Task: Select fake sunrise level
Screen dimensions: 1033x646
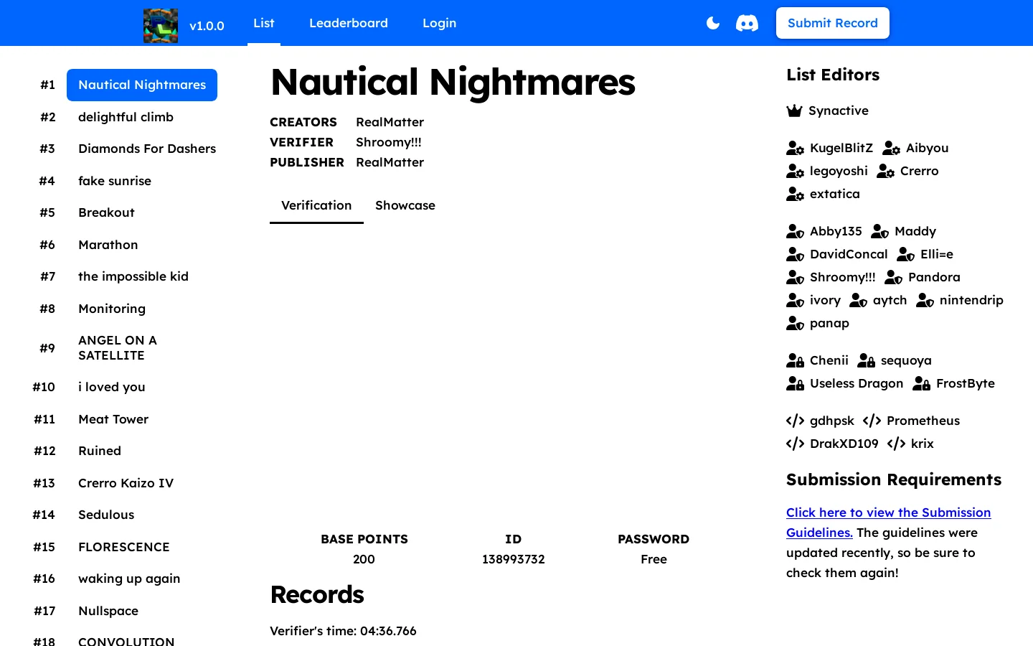Action: [115, 181]
